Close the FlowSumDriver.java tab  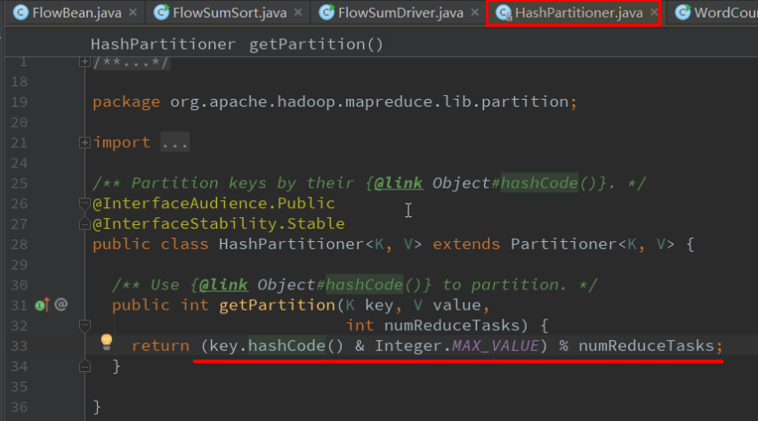[x=475, y=12]
